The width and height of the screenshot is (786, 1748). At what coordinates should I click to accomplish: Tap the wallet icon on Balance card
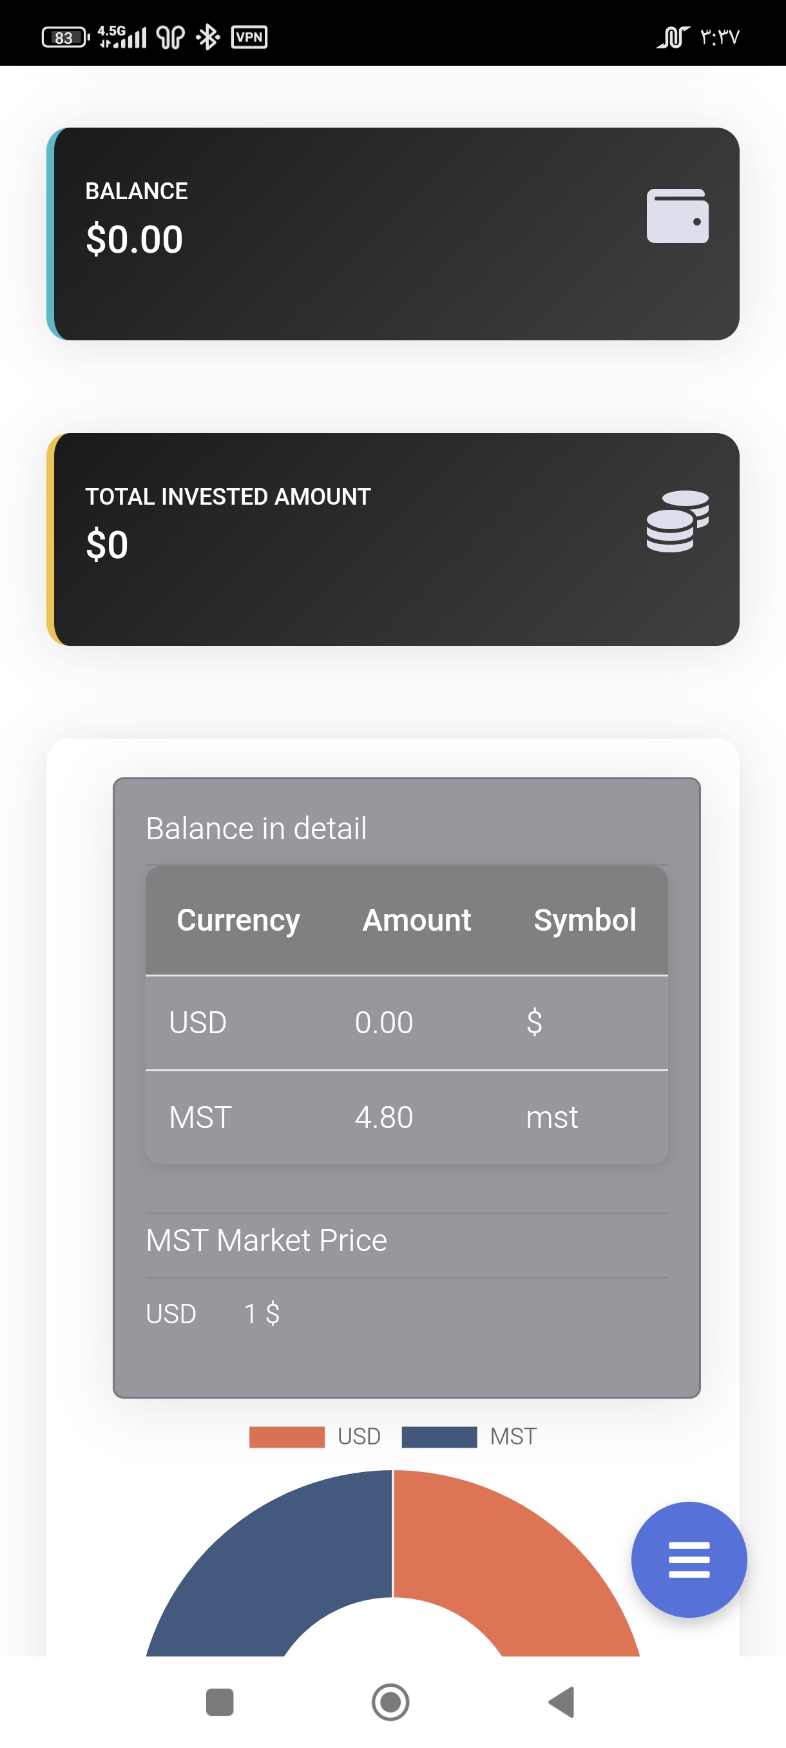[677, 216]
